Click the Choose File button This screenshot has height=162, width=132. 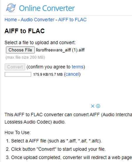[20, 50]
